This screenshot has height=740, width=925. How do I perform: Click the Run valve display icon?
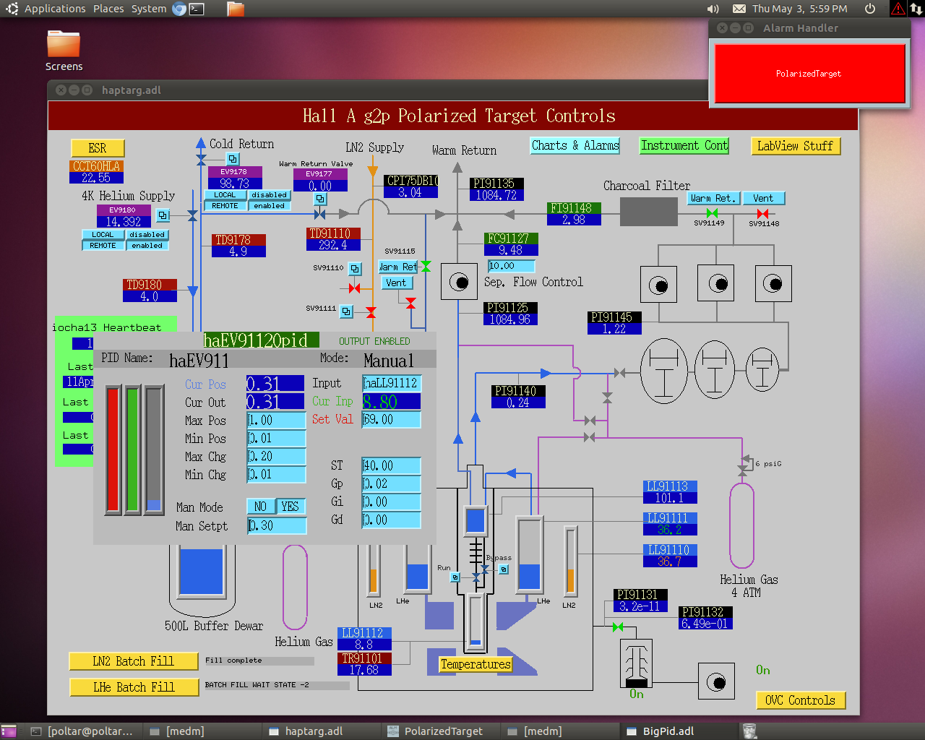pos(455,577)
